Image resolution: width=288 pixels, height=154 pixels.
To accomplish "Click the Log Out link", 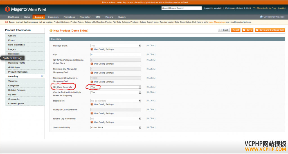I will pos(282,8).
